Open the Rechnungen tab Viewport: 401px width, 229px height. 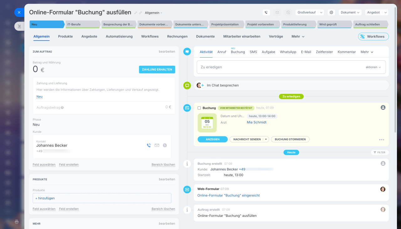[177, 36]
